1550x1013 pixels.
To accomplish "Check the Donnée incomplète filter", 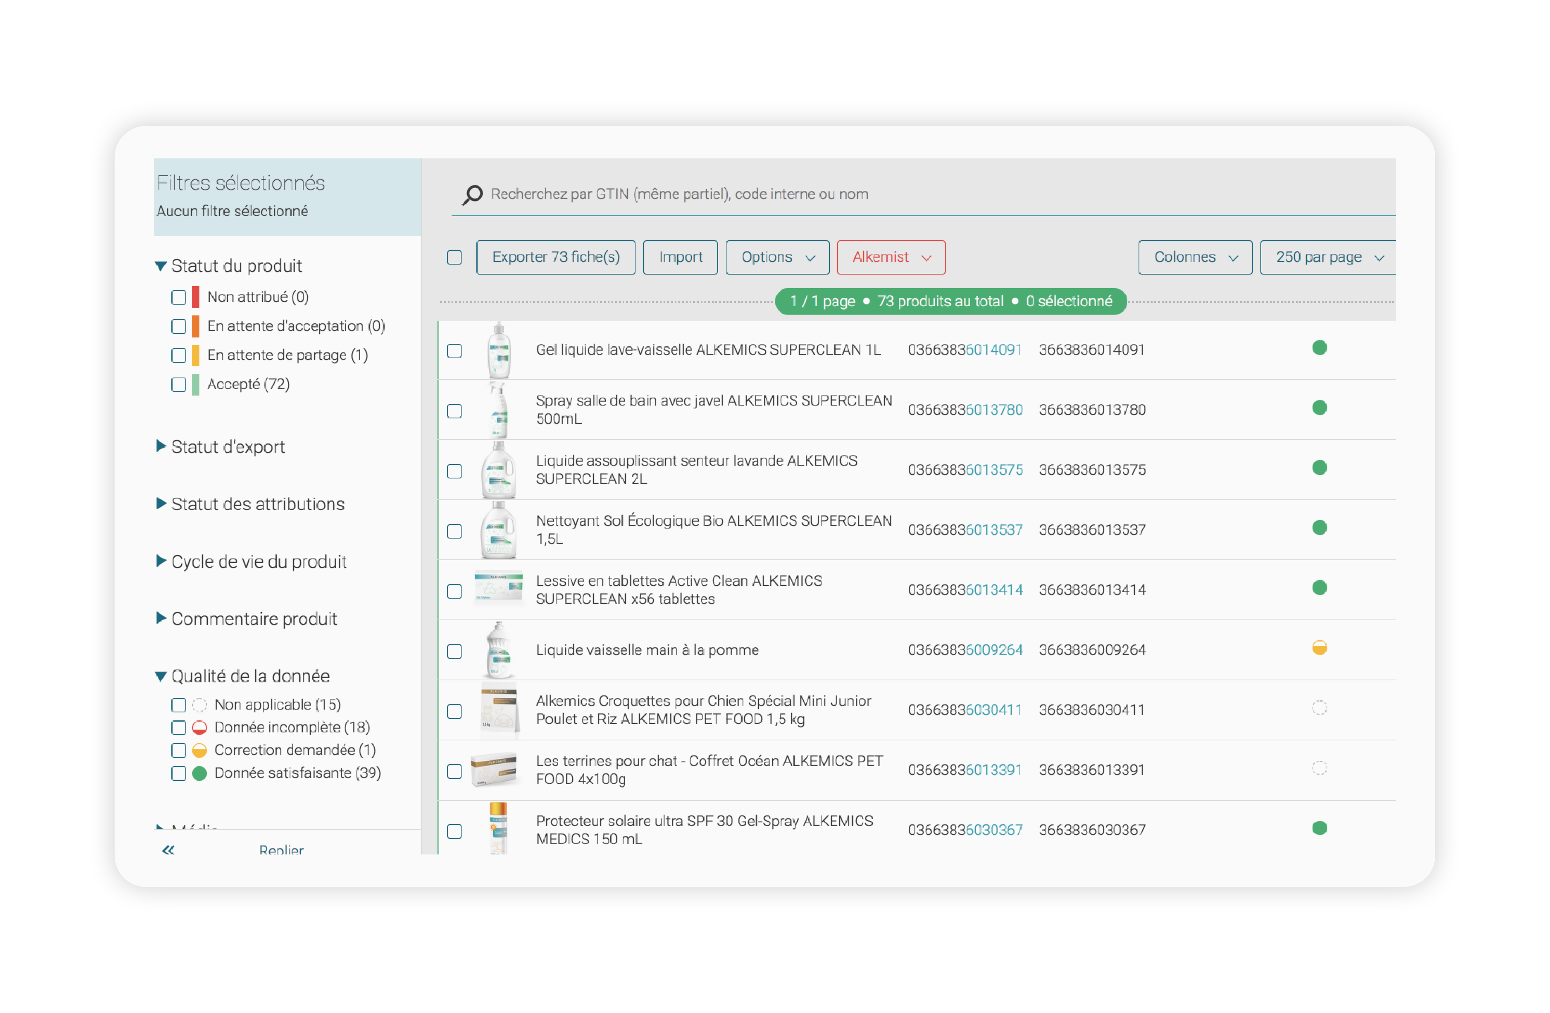I will [x=179, y=728].
